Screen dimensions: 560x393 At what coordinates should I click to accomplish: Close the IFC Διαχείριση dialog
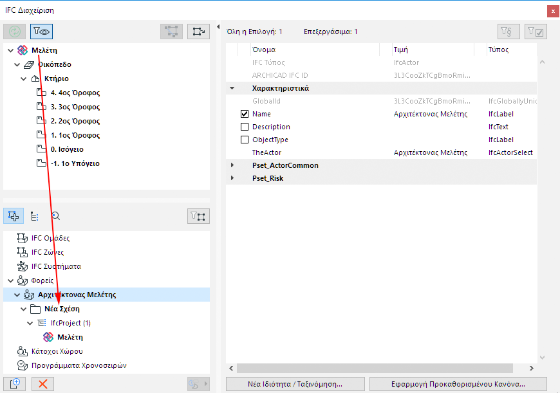(553, 11)
